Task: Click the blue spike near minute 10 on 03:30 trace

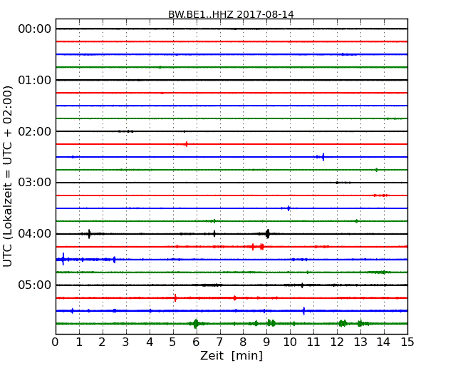Action: (x=288, y=208)
